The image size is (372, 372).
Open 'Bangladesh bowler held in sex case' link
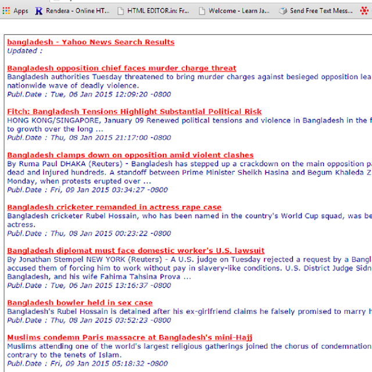(80, 303)
